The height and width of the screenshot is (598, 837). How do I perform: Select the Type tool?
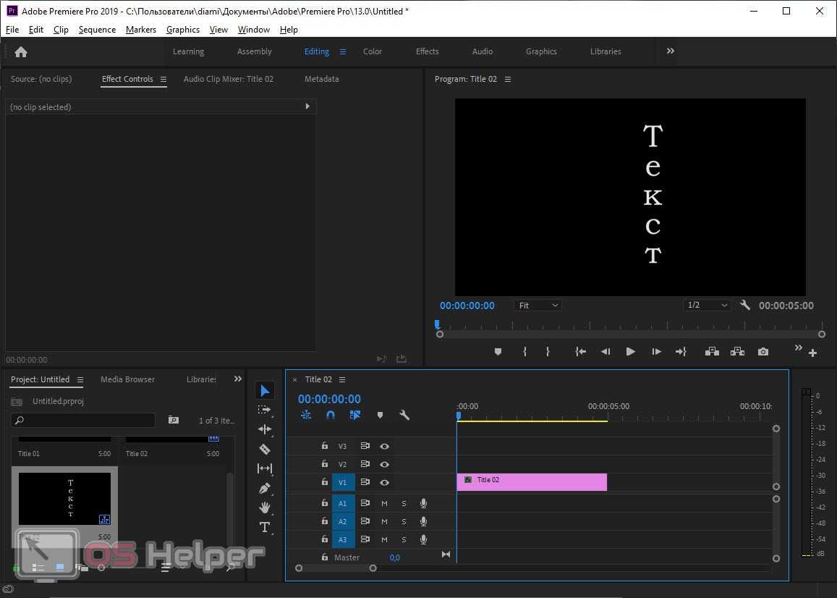[265, 527]
